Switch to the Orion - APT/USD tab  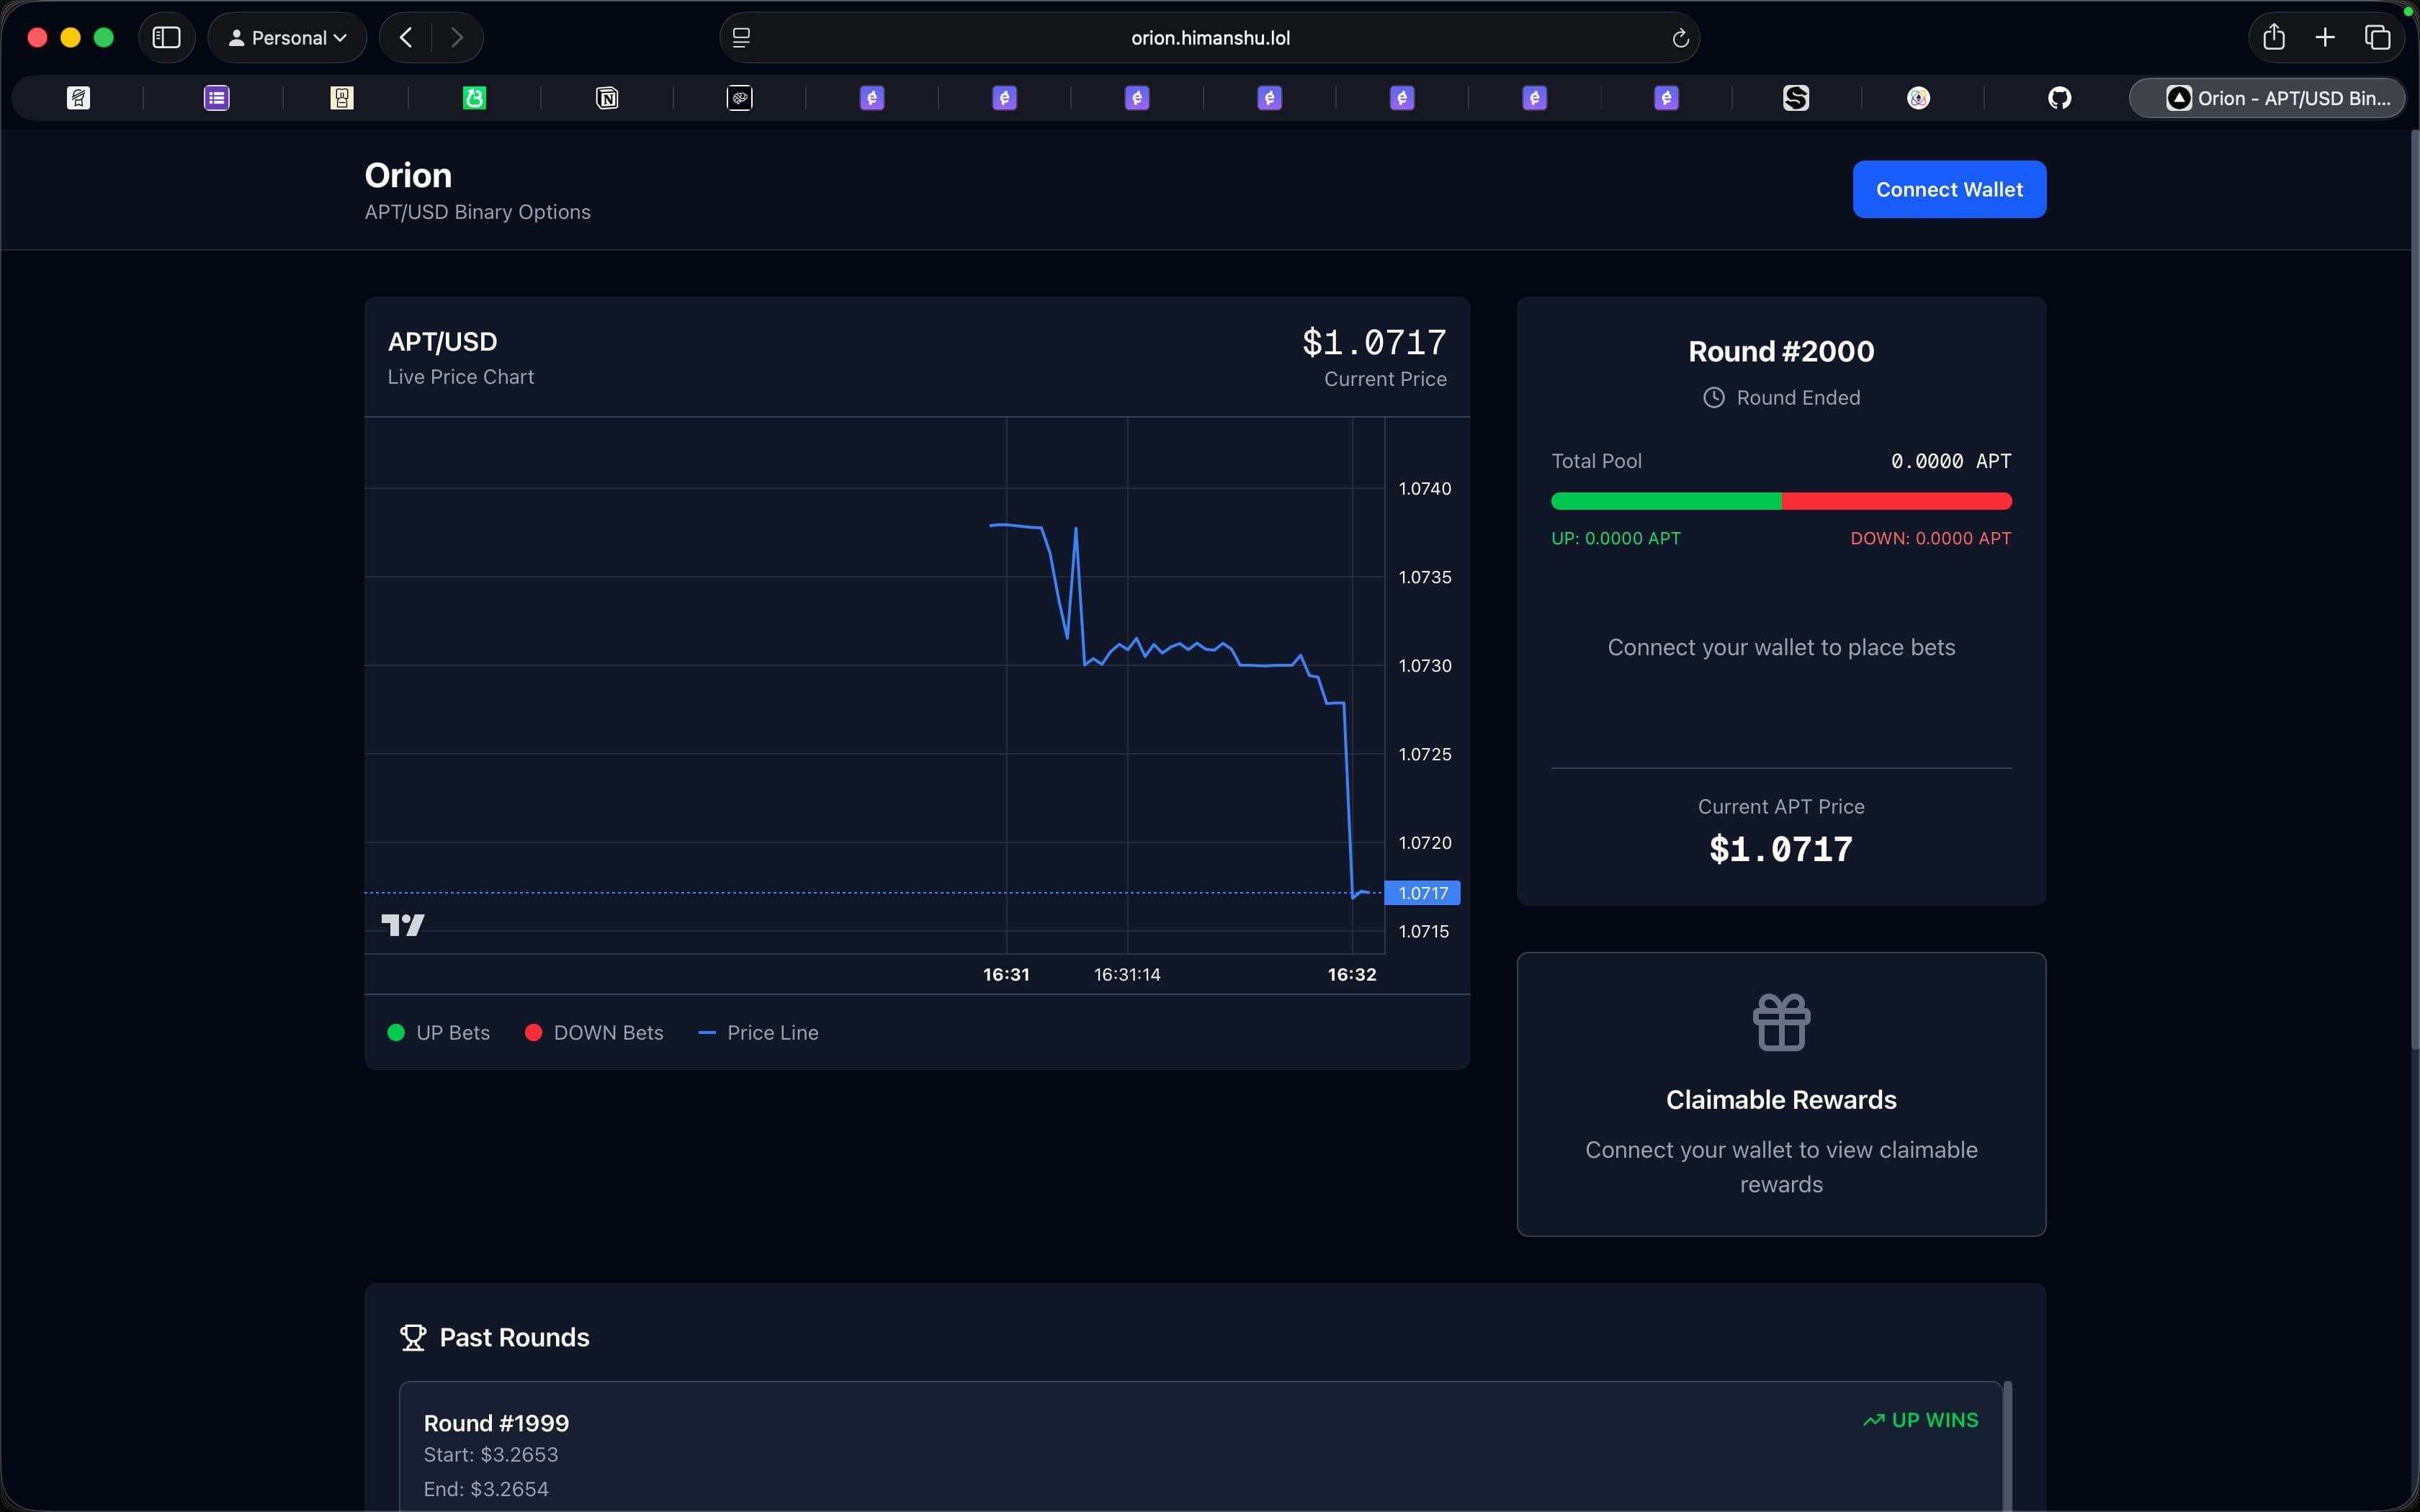click(x=2266, y=98)
